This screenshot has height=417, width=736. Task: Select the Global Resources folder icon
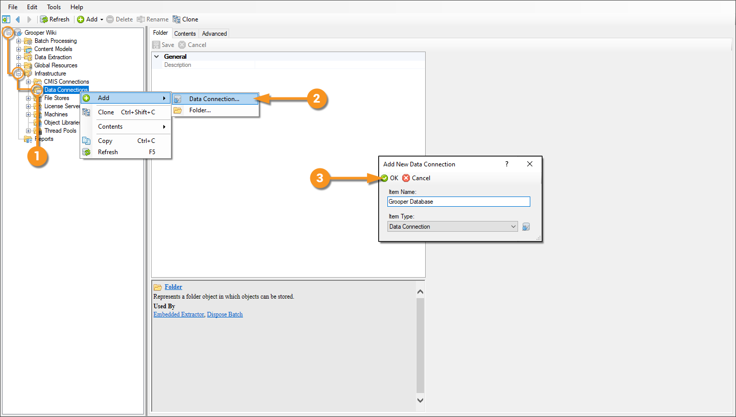pos(28,65)
